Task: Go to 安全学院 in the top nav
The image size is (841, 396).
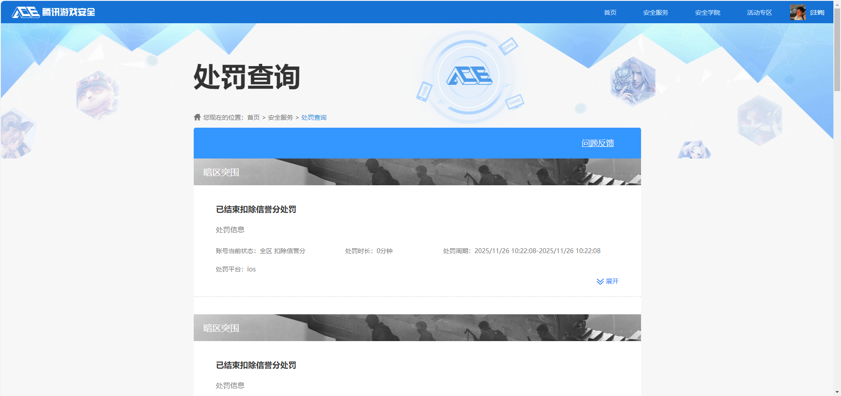Action: click(x=707, y=13)
